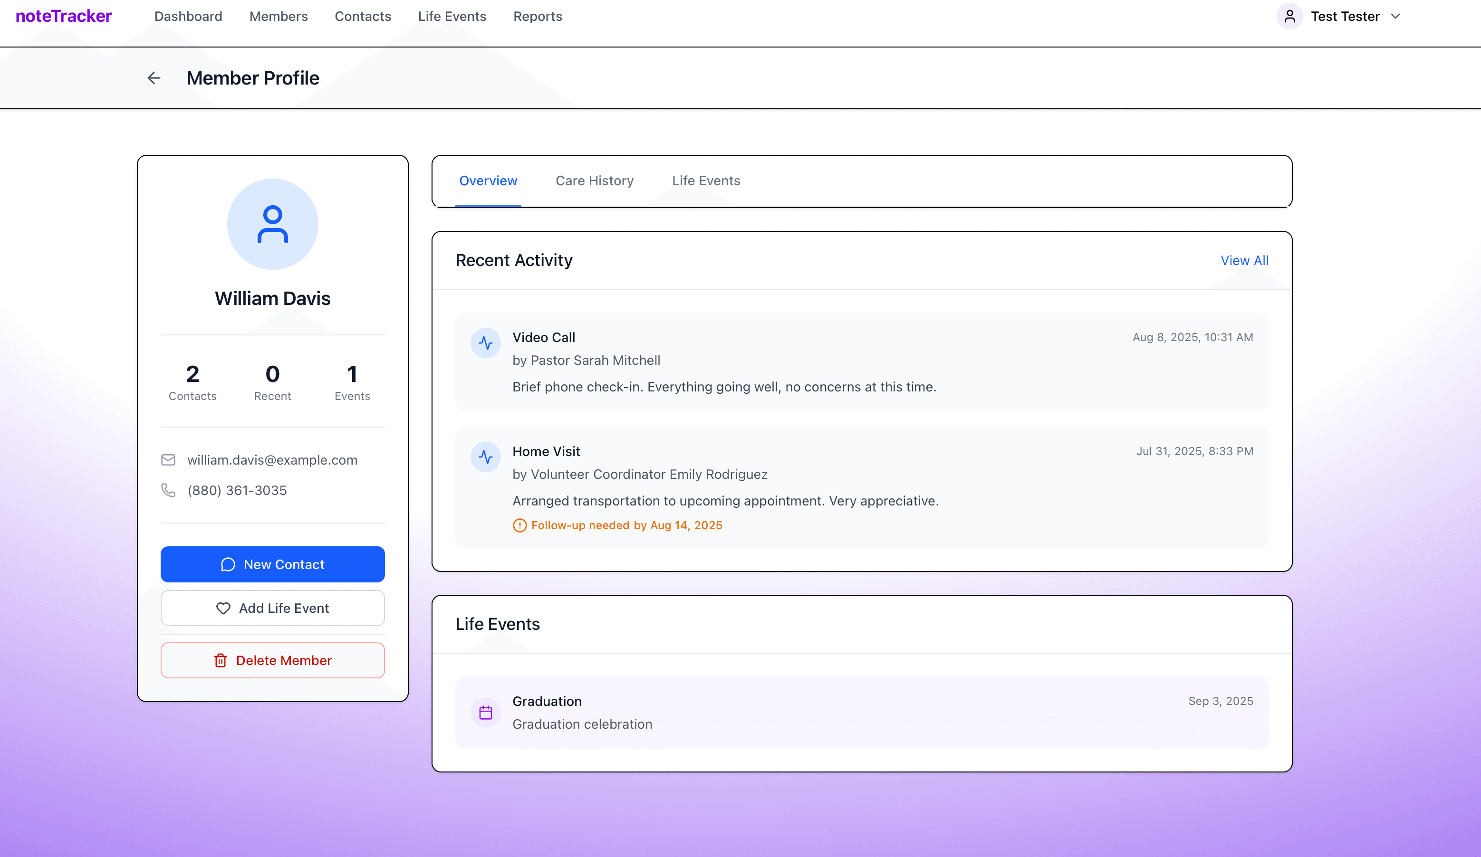This screenshot has width=1481, height=857.
Task: Navigate to the Dashboard menu item
Action: pos(187,17)
